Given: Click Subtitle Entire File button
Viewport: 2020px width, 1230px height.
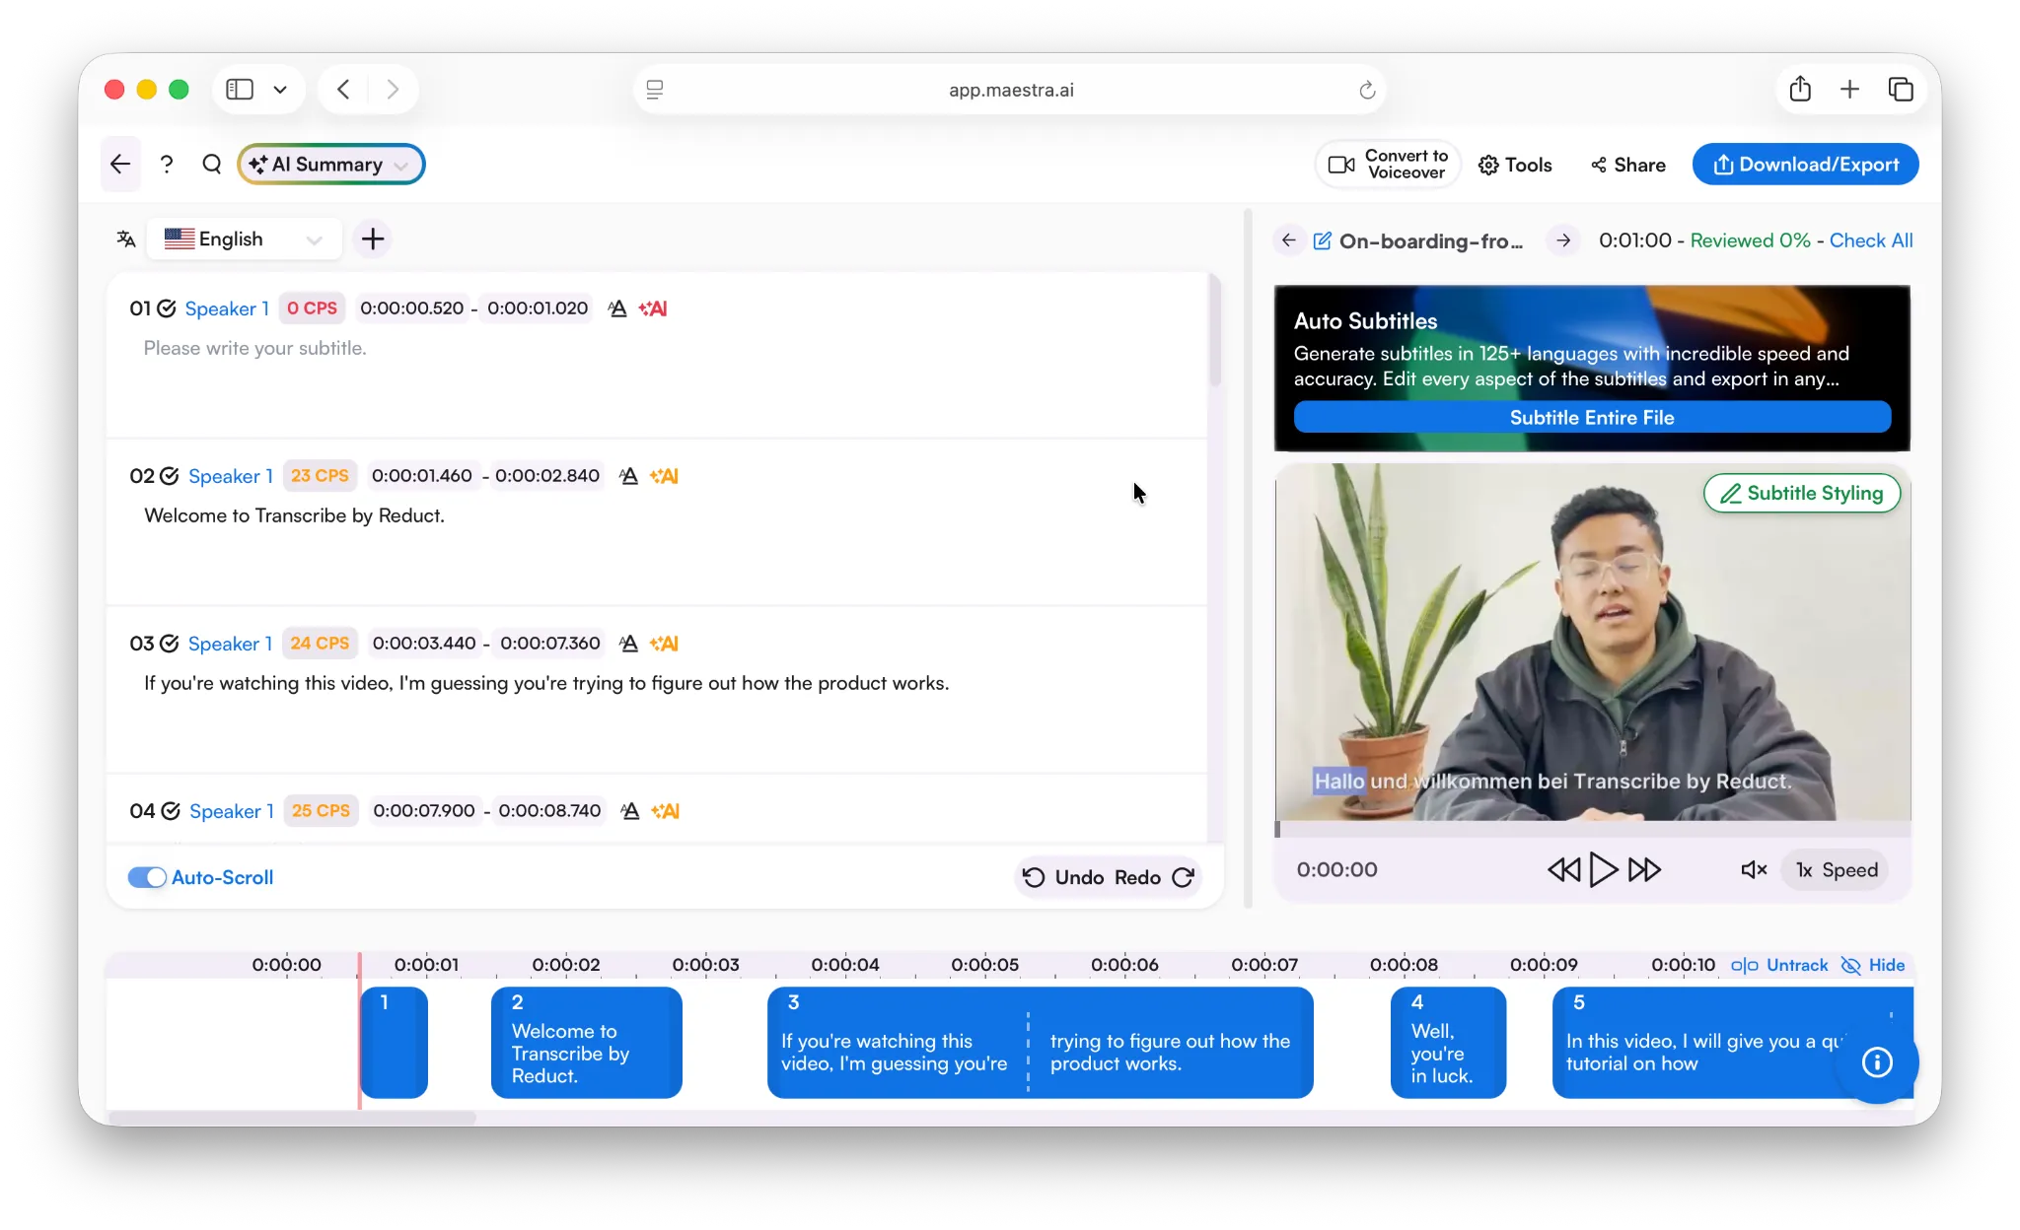Looking at the screenshot, I should click(1592, 417).
